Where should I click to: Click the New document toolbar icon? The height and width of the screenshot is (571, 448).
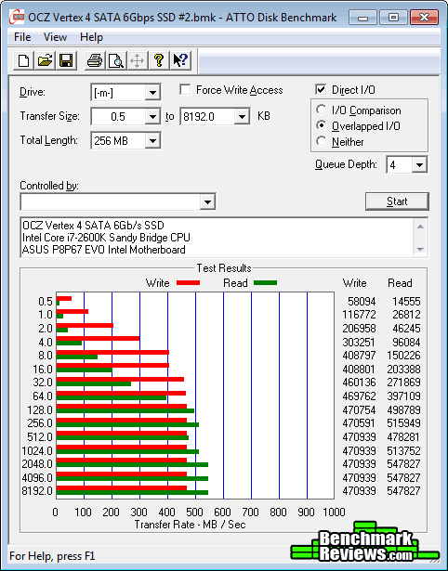click(x=23, y=60)
